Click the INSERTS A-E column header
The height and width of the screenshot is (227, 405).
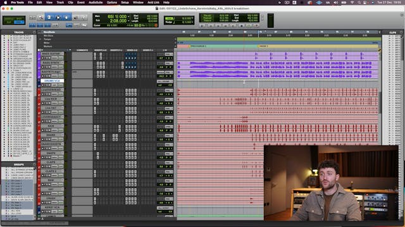point(101,50)
